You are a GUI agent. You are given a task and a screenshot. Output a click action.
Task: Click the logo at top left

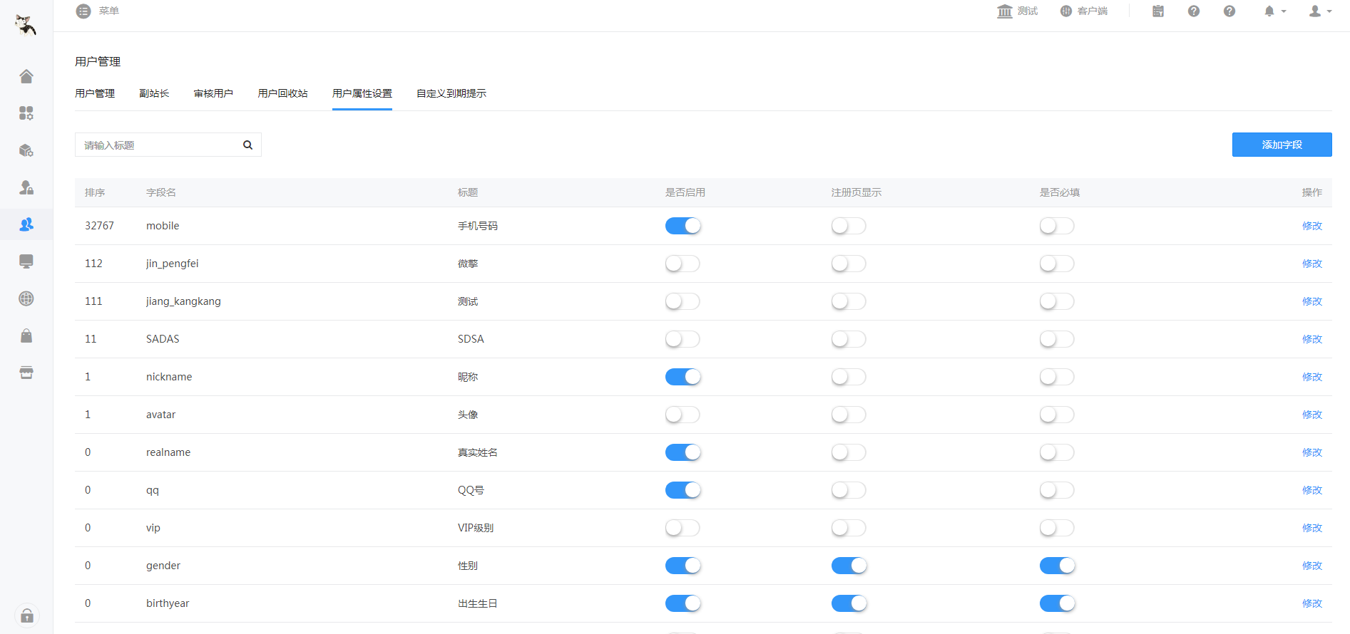coord(26,25)
